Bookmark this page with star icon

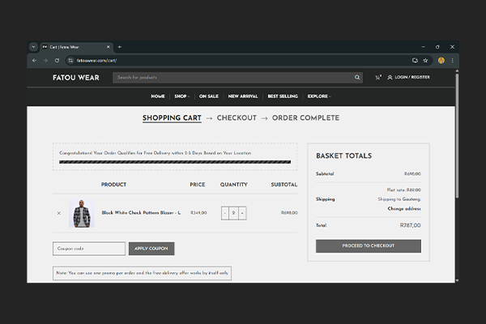click(x=426, y=61)
